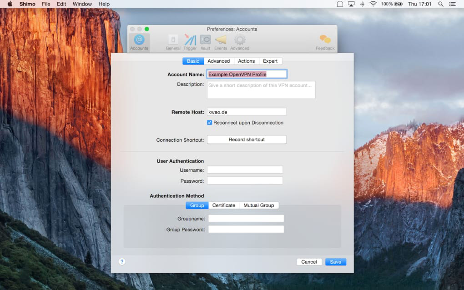Select Mutual Group authentication method
Screen dimensions: 464x290
click(x=259, y=205)
